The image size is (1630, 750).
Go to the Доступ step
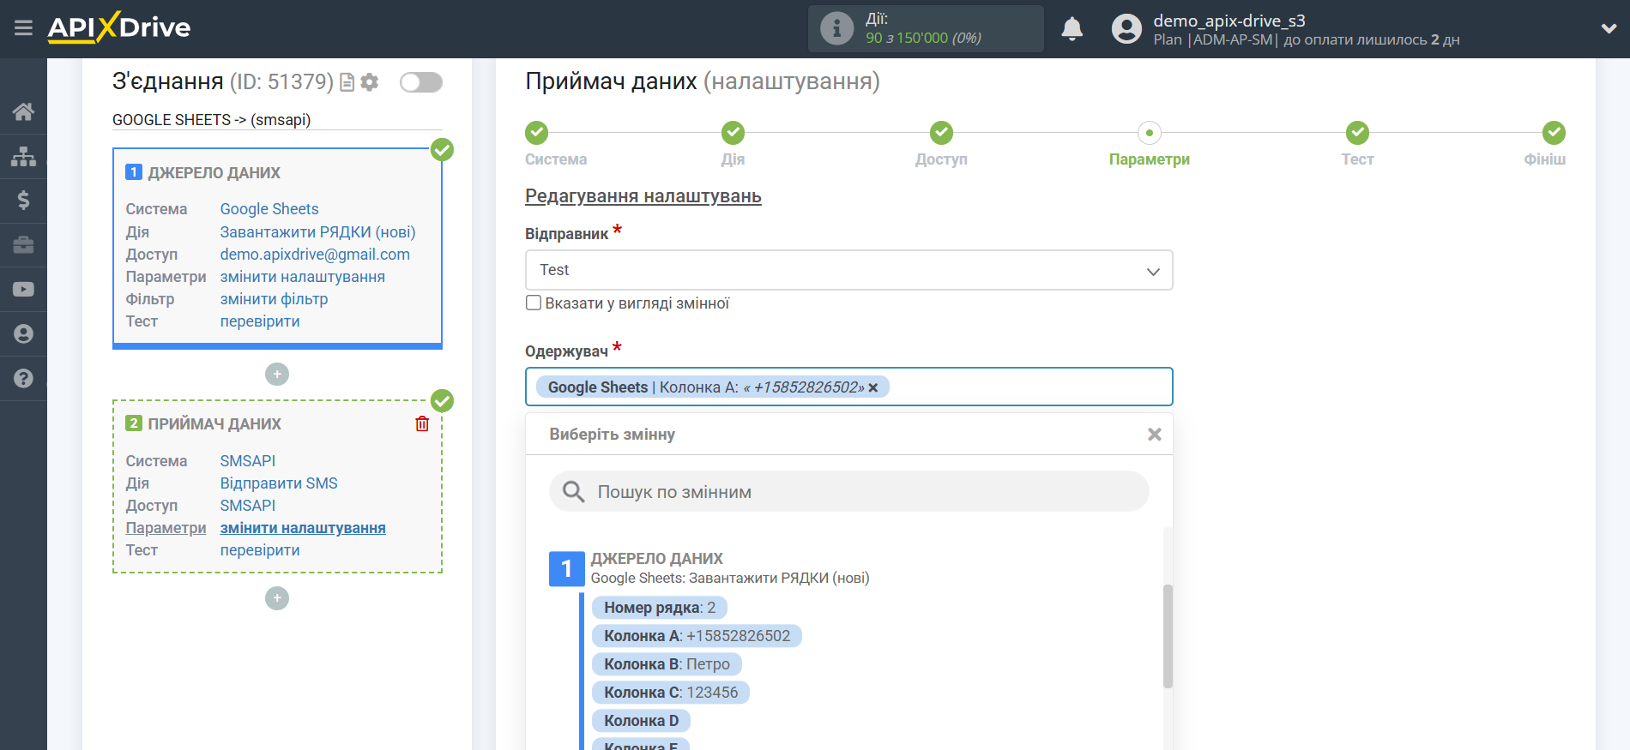pos(941,133)
